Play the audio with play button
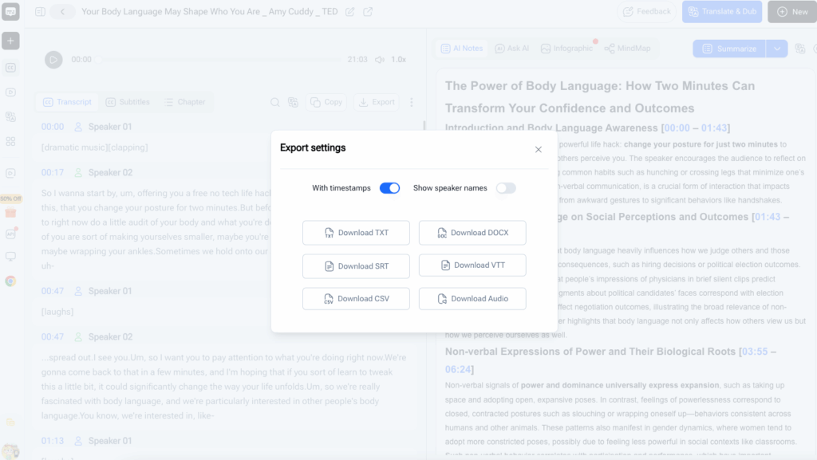Viewport: 817px width, 460px height. click(53, 59)
